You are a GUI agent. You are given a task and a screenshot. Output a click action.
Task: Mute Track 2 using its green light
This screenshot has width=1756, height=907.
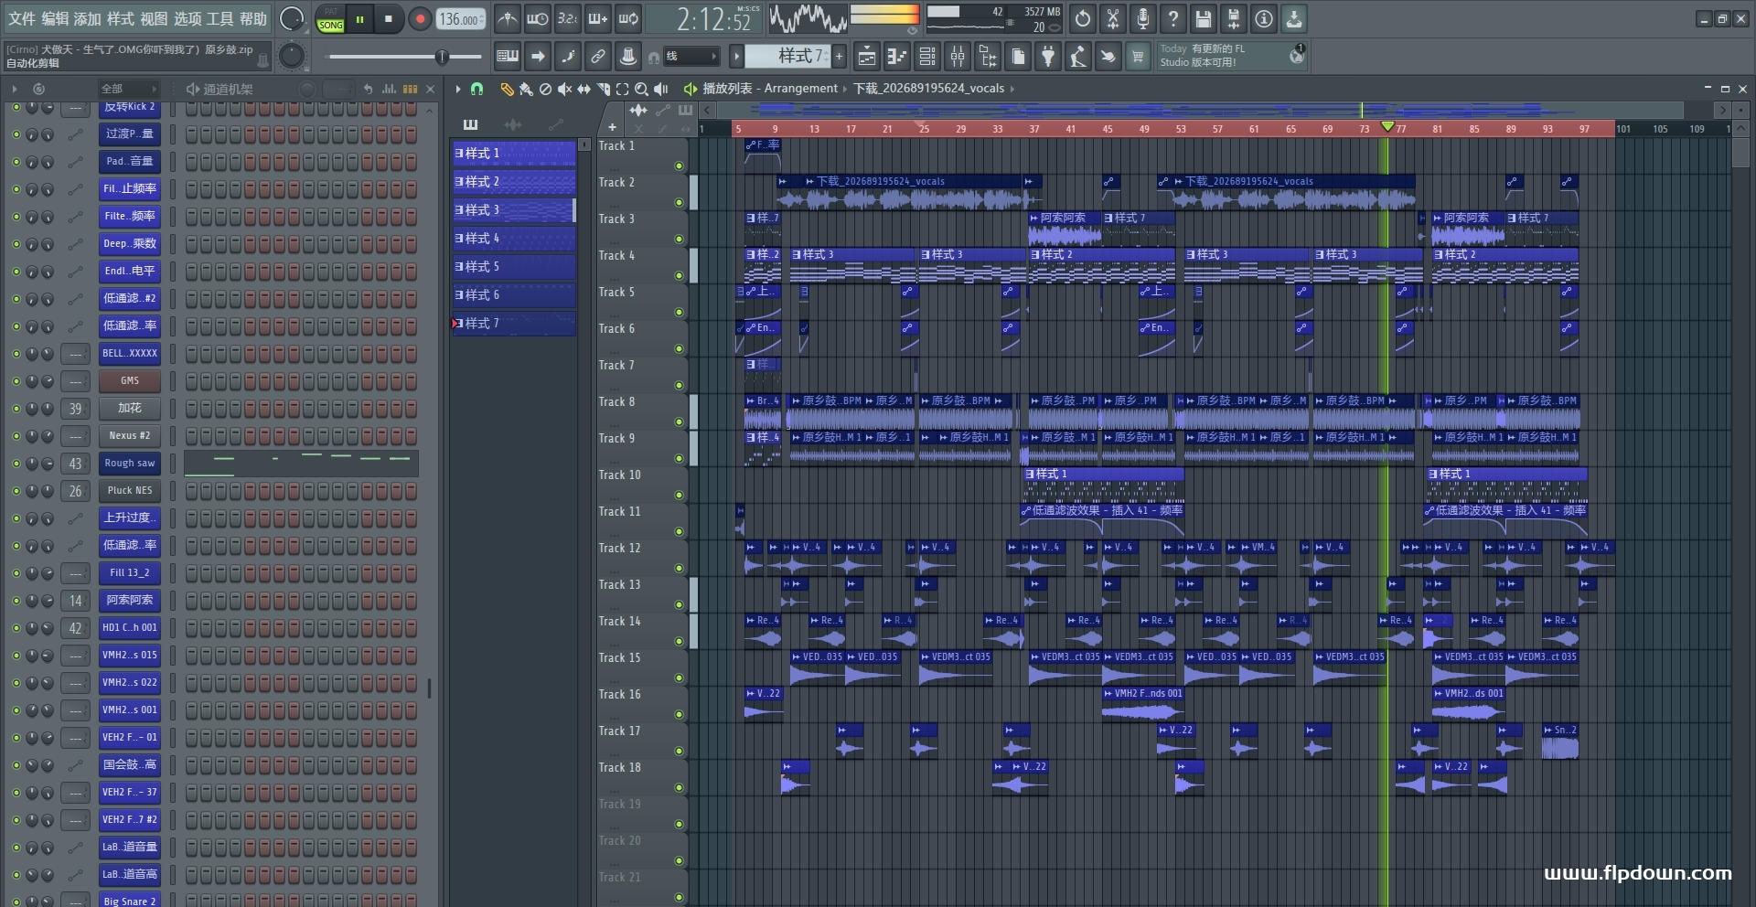679,202
